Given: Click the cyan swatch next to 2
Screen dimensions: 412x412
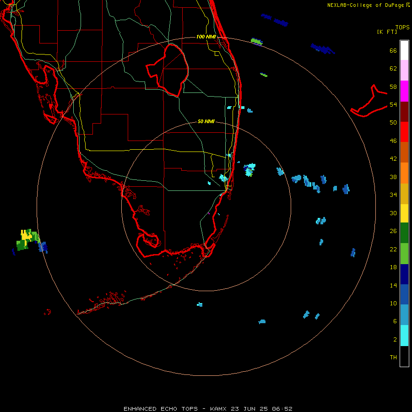Looking at the screenshot, I should pos(404,336).
